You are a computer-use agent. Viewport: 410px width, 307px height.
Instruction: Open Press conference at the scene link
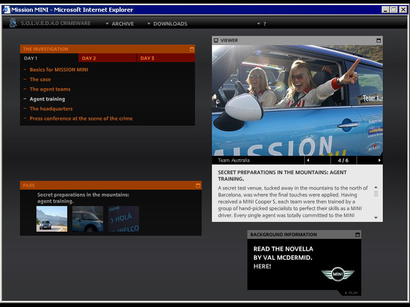click(x=81, y=118)
